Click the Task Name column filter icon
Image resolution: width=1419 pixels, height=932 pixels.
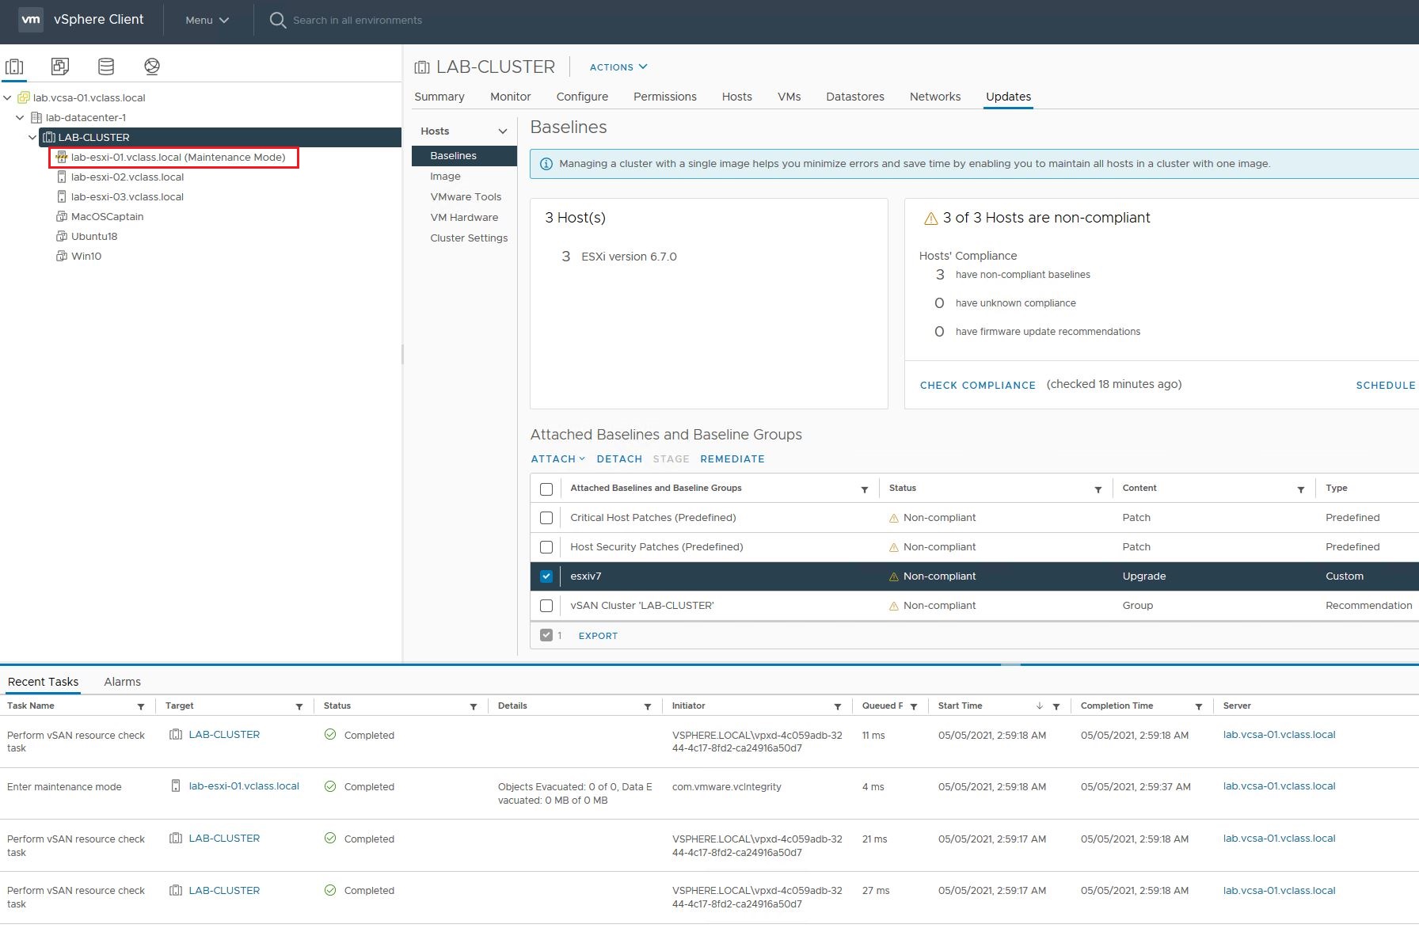point(141,706)
